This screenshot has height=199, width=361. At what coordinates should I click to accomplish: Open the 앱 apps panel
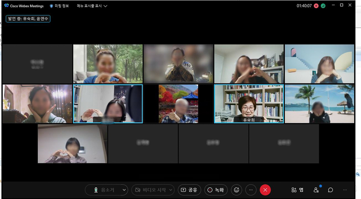tap(297, 190)
